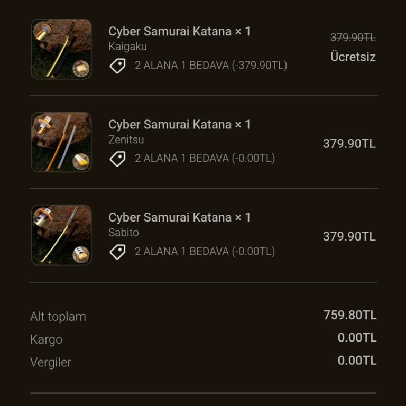Click the discount tag icon under Kaigaku
This screenshot has width=406, height=406.
[x=117, y=66]
